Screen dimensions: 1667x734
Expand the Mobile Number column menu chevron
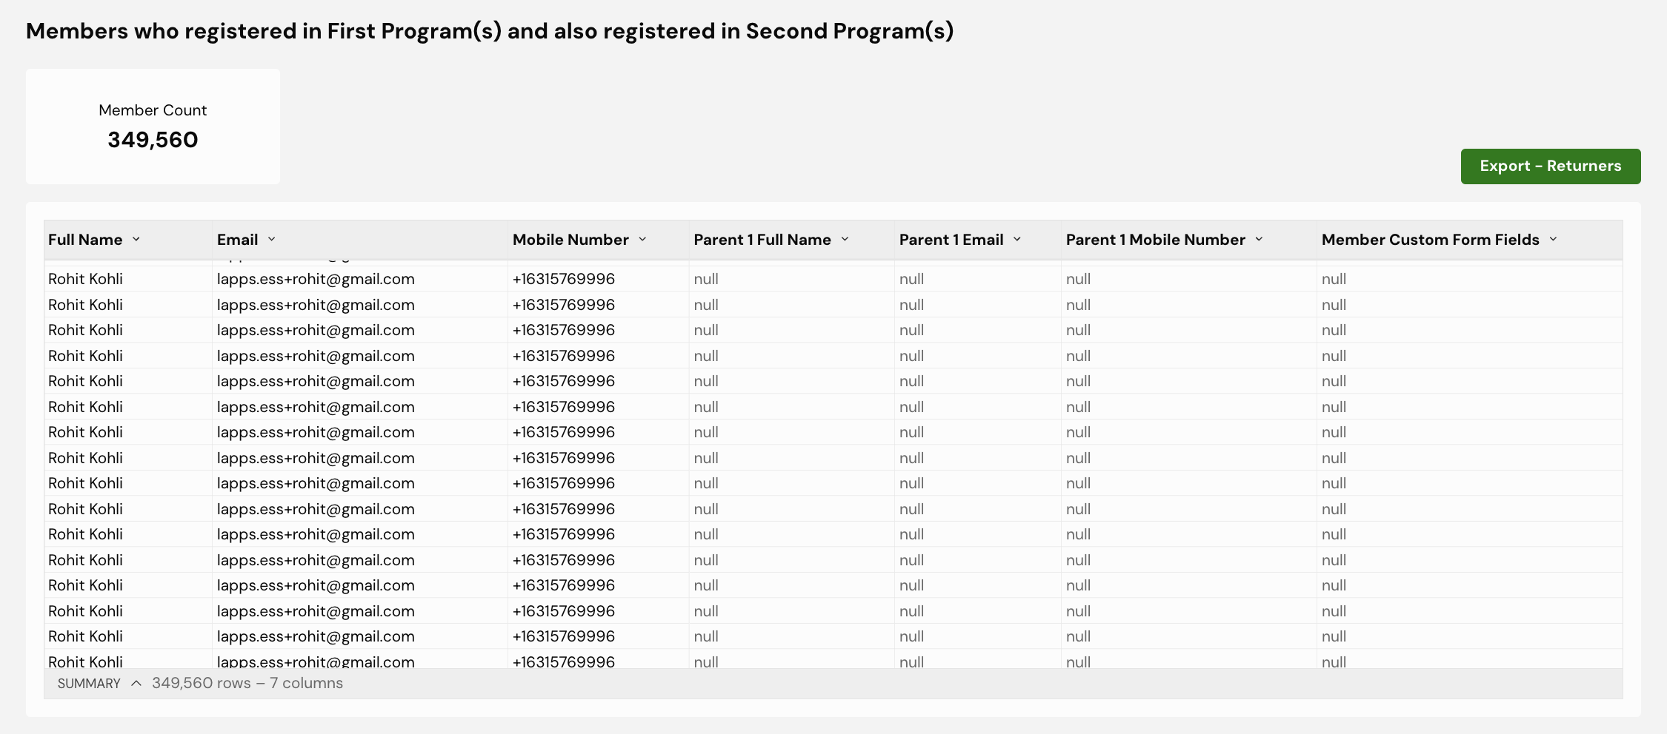click(x=642, y=239)
